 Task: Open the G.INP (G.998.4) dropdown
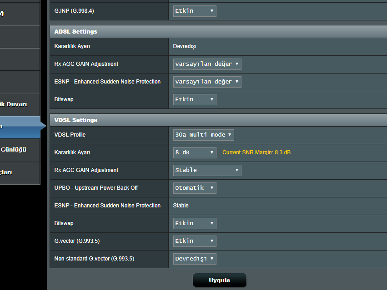coord(194,11)
